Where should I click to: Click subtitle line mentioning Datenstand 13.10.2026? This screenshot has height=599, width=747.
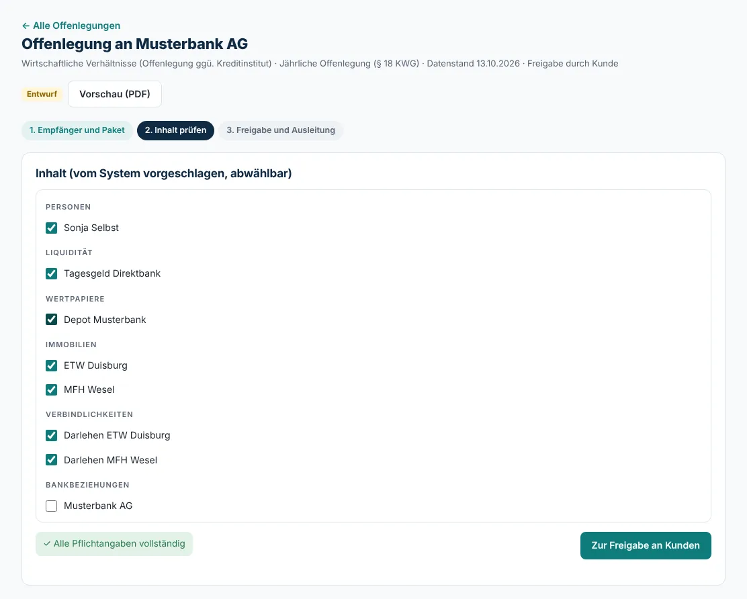320,63
